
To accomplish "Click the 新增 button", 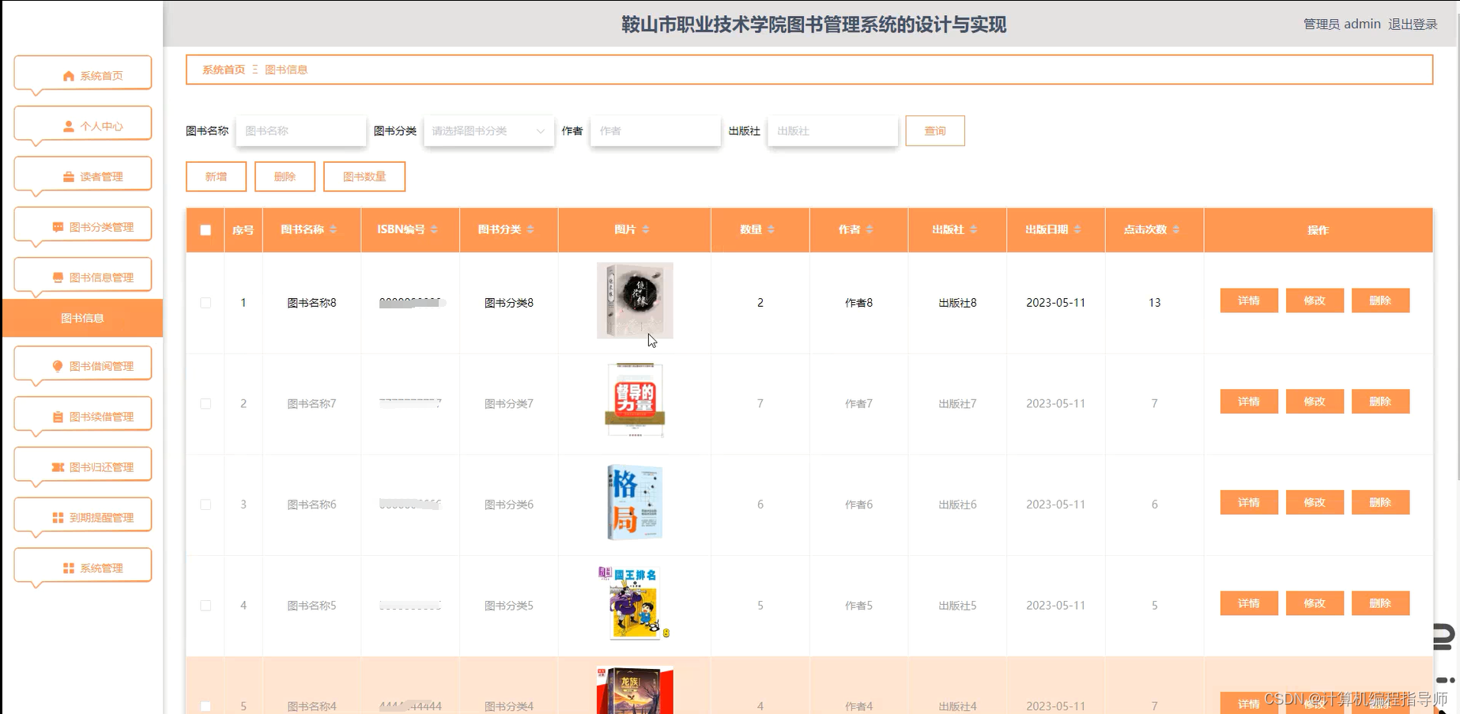I will coord(217,177).
